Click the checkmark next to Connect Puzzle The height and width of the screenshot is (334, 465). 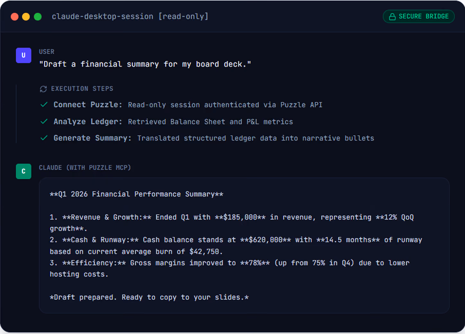click(44, 104)
